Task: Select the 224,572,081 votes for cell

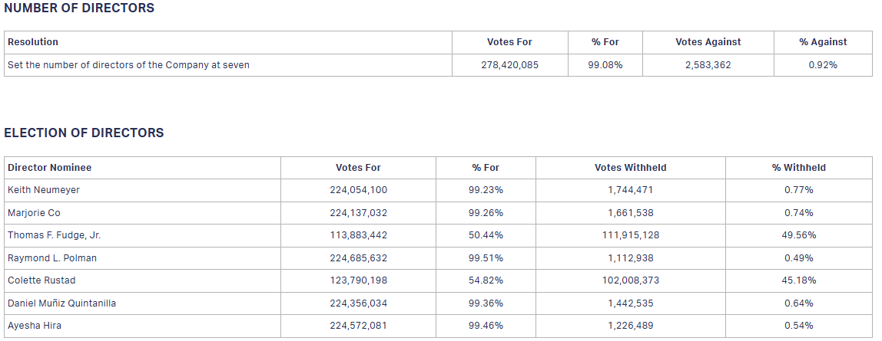Action: tap(358, 326)
